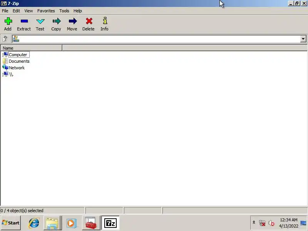Open the View menu

click(x=28, y=11)
